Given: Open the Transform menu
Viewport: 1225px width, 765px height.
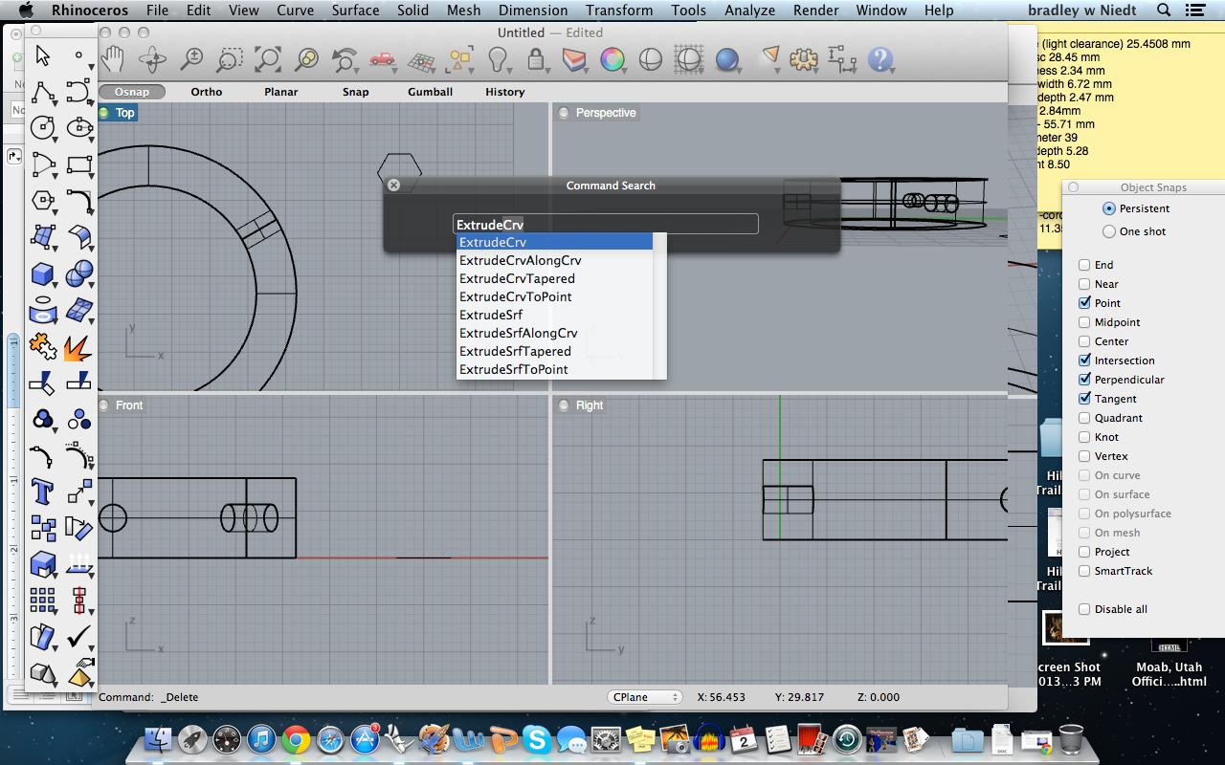Looking at the screenshot, I should (x=618, y=11).
